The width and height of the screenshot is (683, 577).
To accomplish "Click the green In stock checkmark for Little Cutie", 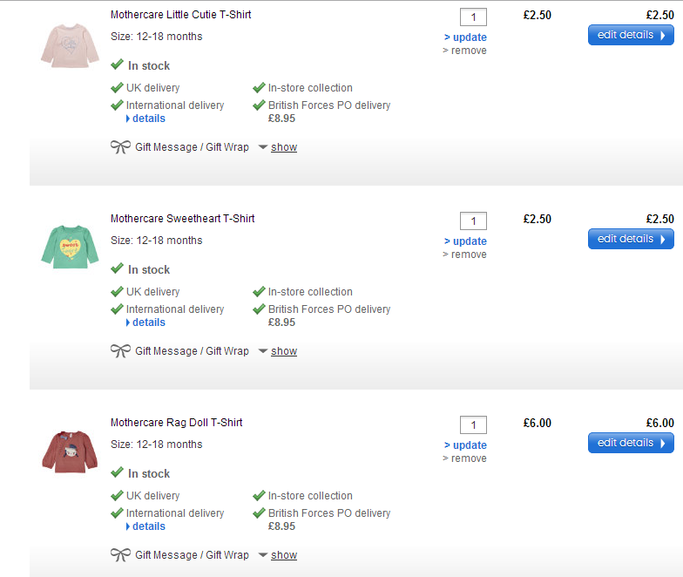I will click(117, 65).
